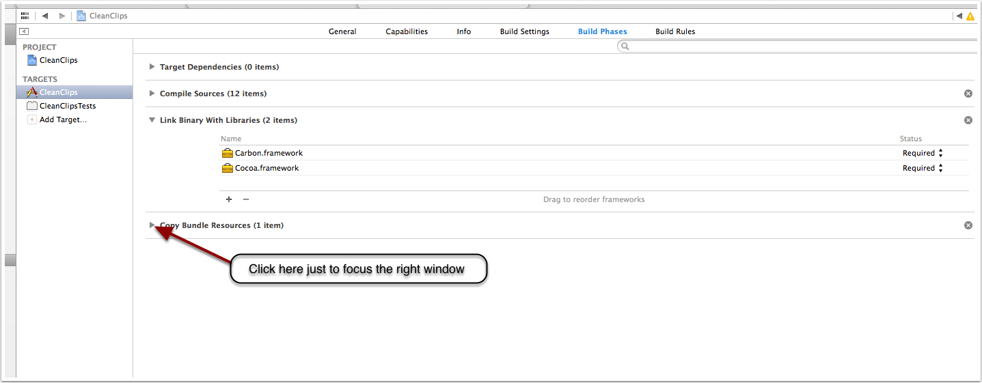Click the CleanClips breadcrumb in the jump bar
Viewport: 982px width, 383px height.
(x=102, y=16)
